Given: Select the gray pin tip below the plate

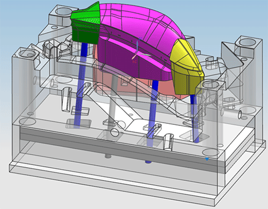Looking at the screenshot, I should pos(108,156).
